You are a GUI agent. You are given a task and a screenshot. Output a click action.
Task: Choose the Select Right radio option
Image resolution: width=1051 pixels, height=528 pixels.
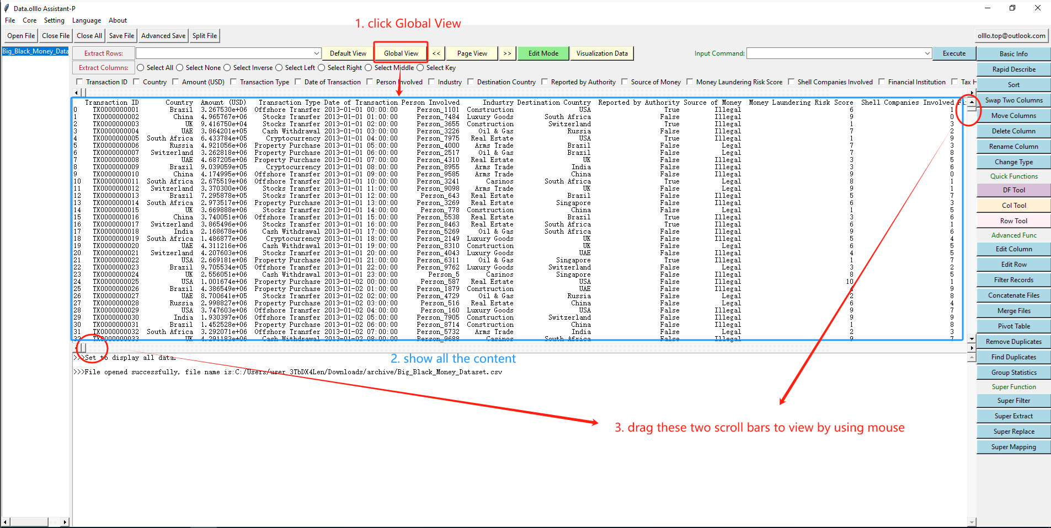pyautogui.click(x=322, y=68)
